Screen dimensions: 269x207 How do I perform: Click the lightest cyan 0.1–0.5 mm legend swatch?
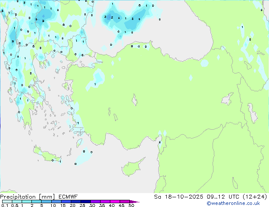7,202
